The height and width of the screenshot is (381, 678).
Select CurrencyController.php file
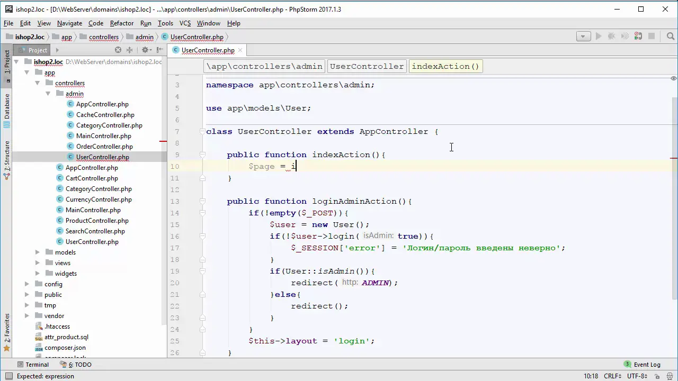99,199
